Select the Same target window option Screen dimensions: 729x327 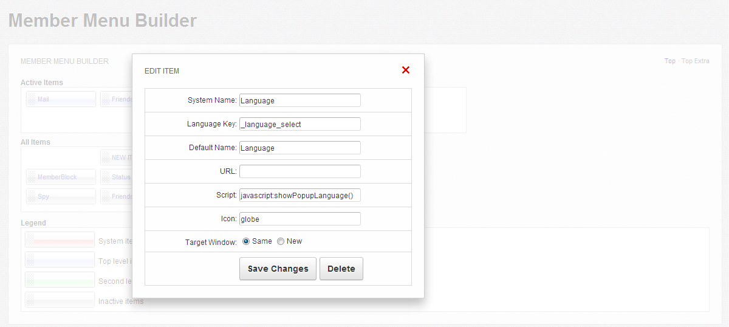pos(246,241)
